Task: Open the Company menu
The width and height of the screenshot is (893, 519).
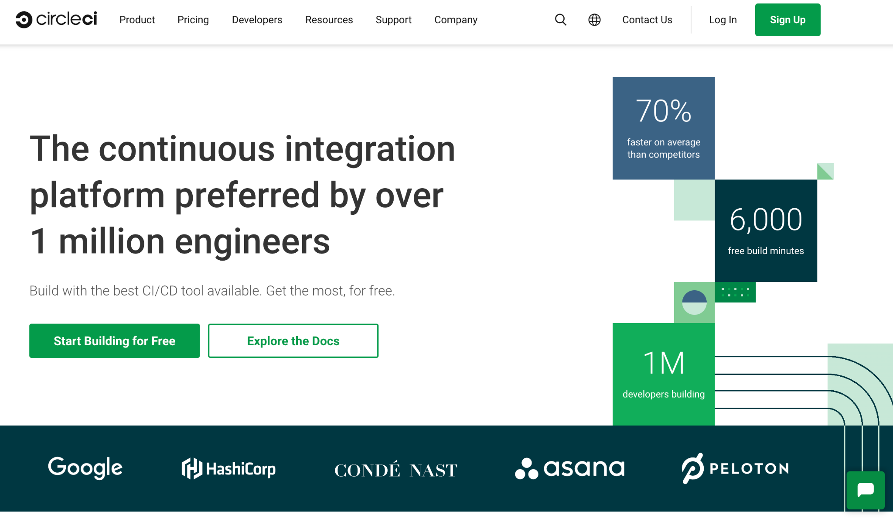Action: click(x=456, y=20)
